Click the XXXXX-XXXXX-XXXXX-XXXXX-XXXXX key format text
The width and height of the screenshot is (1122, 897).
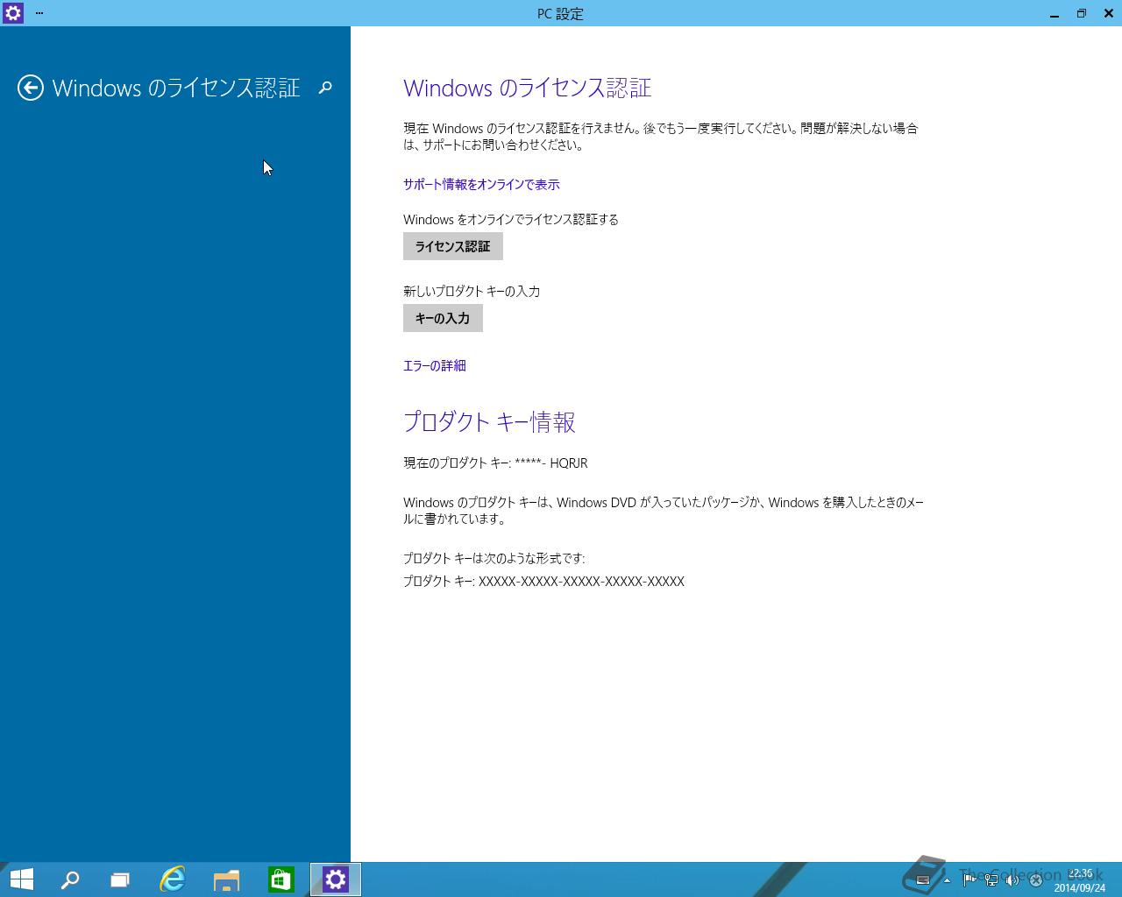581,581
